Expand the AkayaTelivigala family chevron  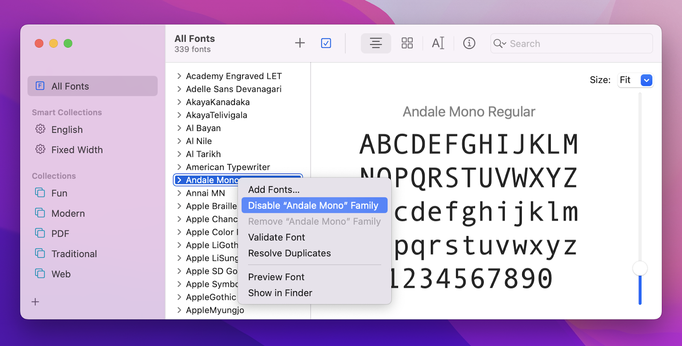pos(179,115)
